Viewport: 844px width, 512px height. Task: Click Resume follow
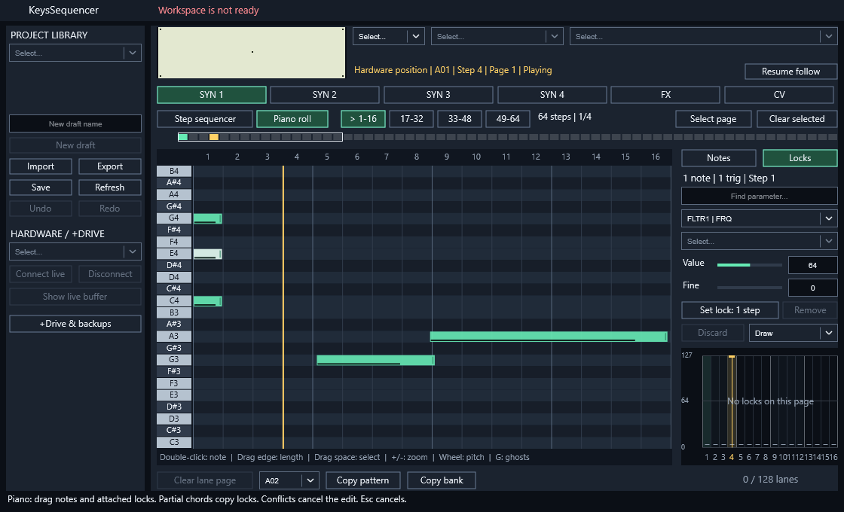(x=790, y=72)
